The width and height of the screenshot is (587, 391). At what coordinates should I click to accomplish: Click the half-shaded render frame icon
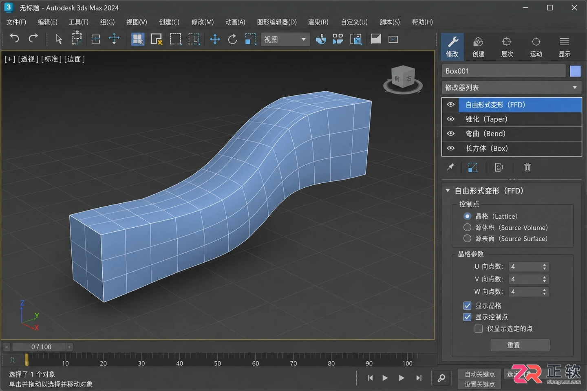click(x=376, y=39)
